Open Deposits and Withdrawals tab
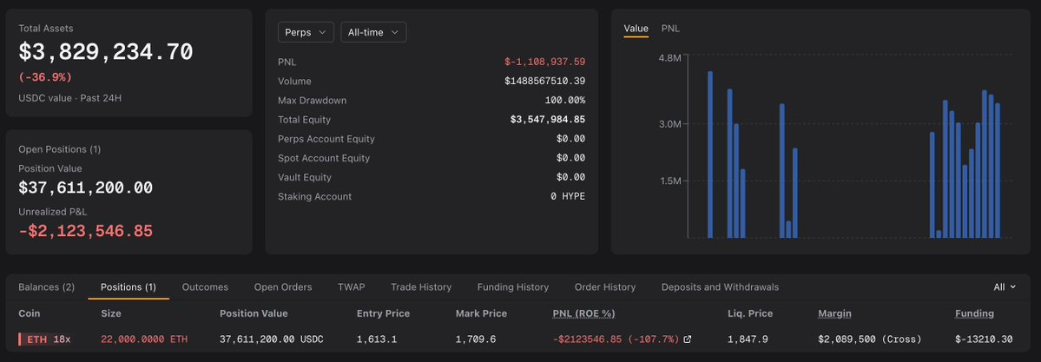The image size is (1041, 362). pos(721,287)
